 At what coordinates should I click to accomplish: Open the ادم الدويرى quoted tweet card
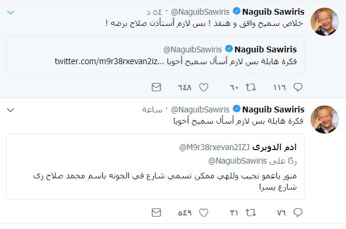(155, 167)
